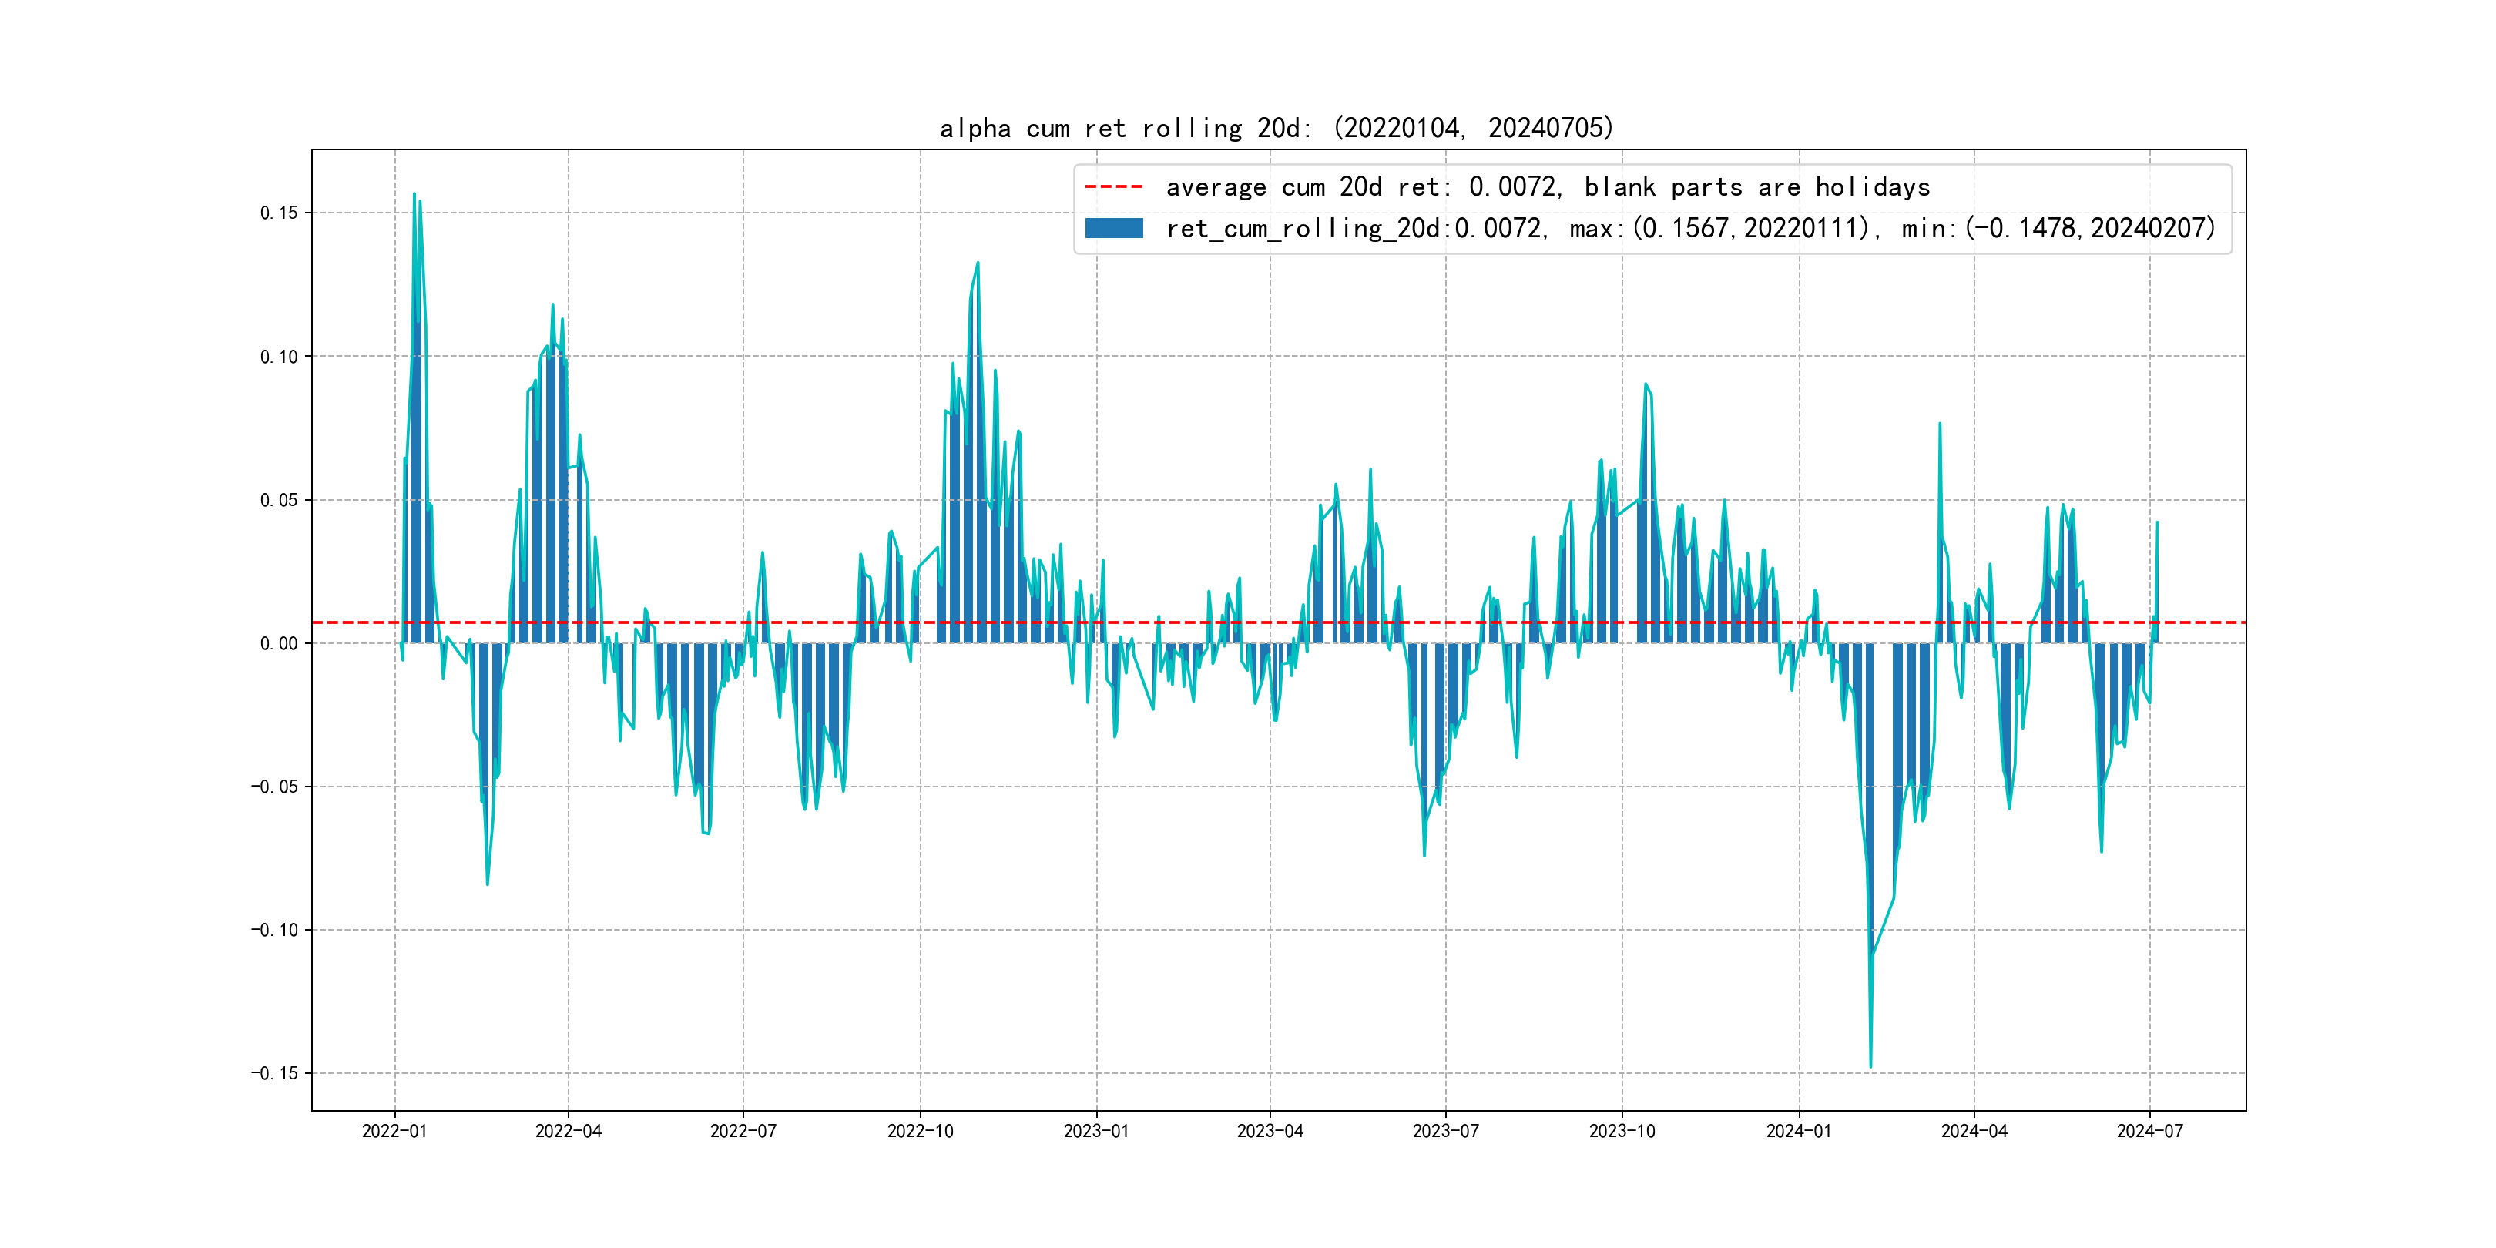This screenshot has height=1248, width=2496.
Task: Click the red dashed legend line sample
Action: coord(1113,186)
